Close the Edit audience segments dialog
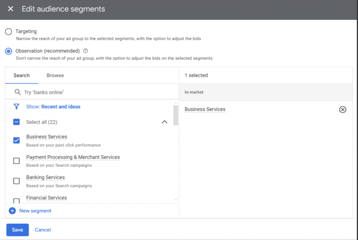The width and height of the screenshot is (358, 240). pyautogui.click(x=10, y=9)
